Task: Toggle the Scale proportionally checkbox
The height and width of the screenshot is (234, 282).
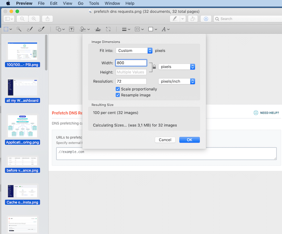Action: pos(118,89)
